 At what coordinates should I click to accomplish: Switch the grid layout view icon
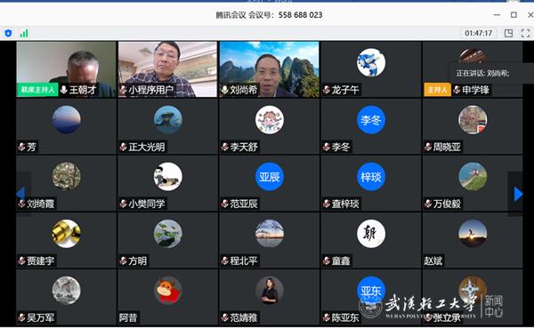pyautogui.click(x=508, y=33)
